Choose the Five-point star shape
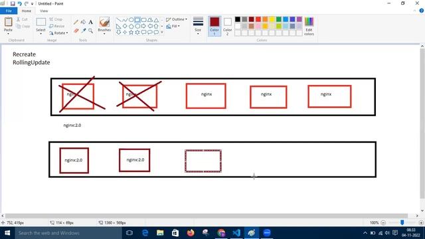 coord(131,33)
